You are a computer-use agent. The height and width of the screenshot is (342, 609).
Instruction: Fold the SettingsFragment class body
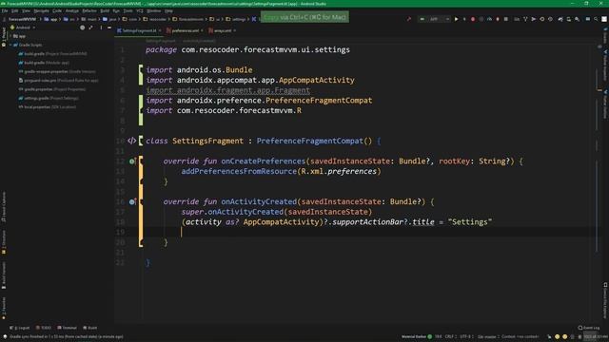(x=141, y=141)
